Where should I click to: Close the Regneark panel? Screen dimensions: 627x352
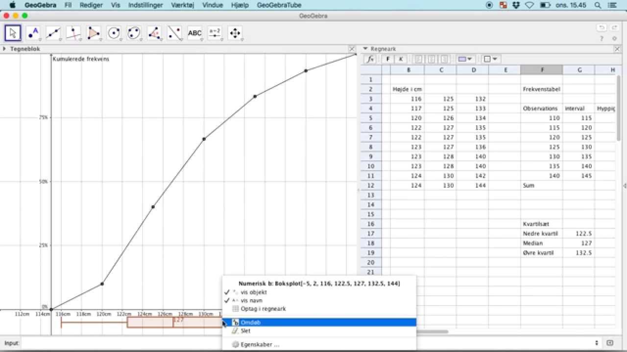click(x=617, y=49)
